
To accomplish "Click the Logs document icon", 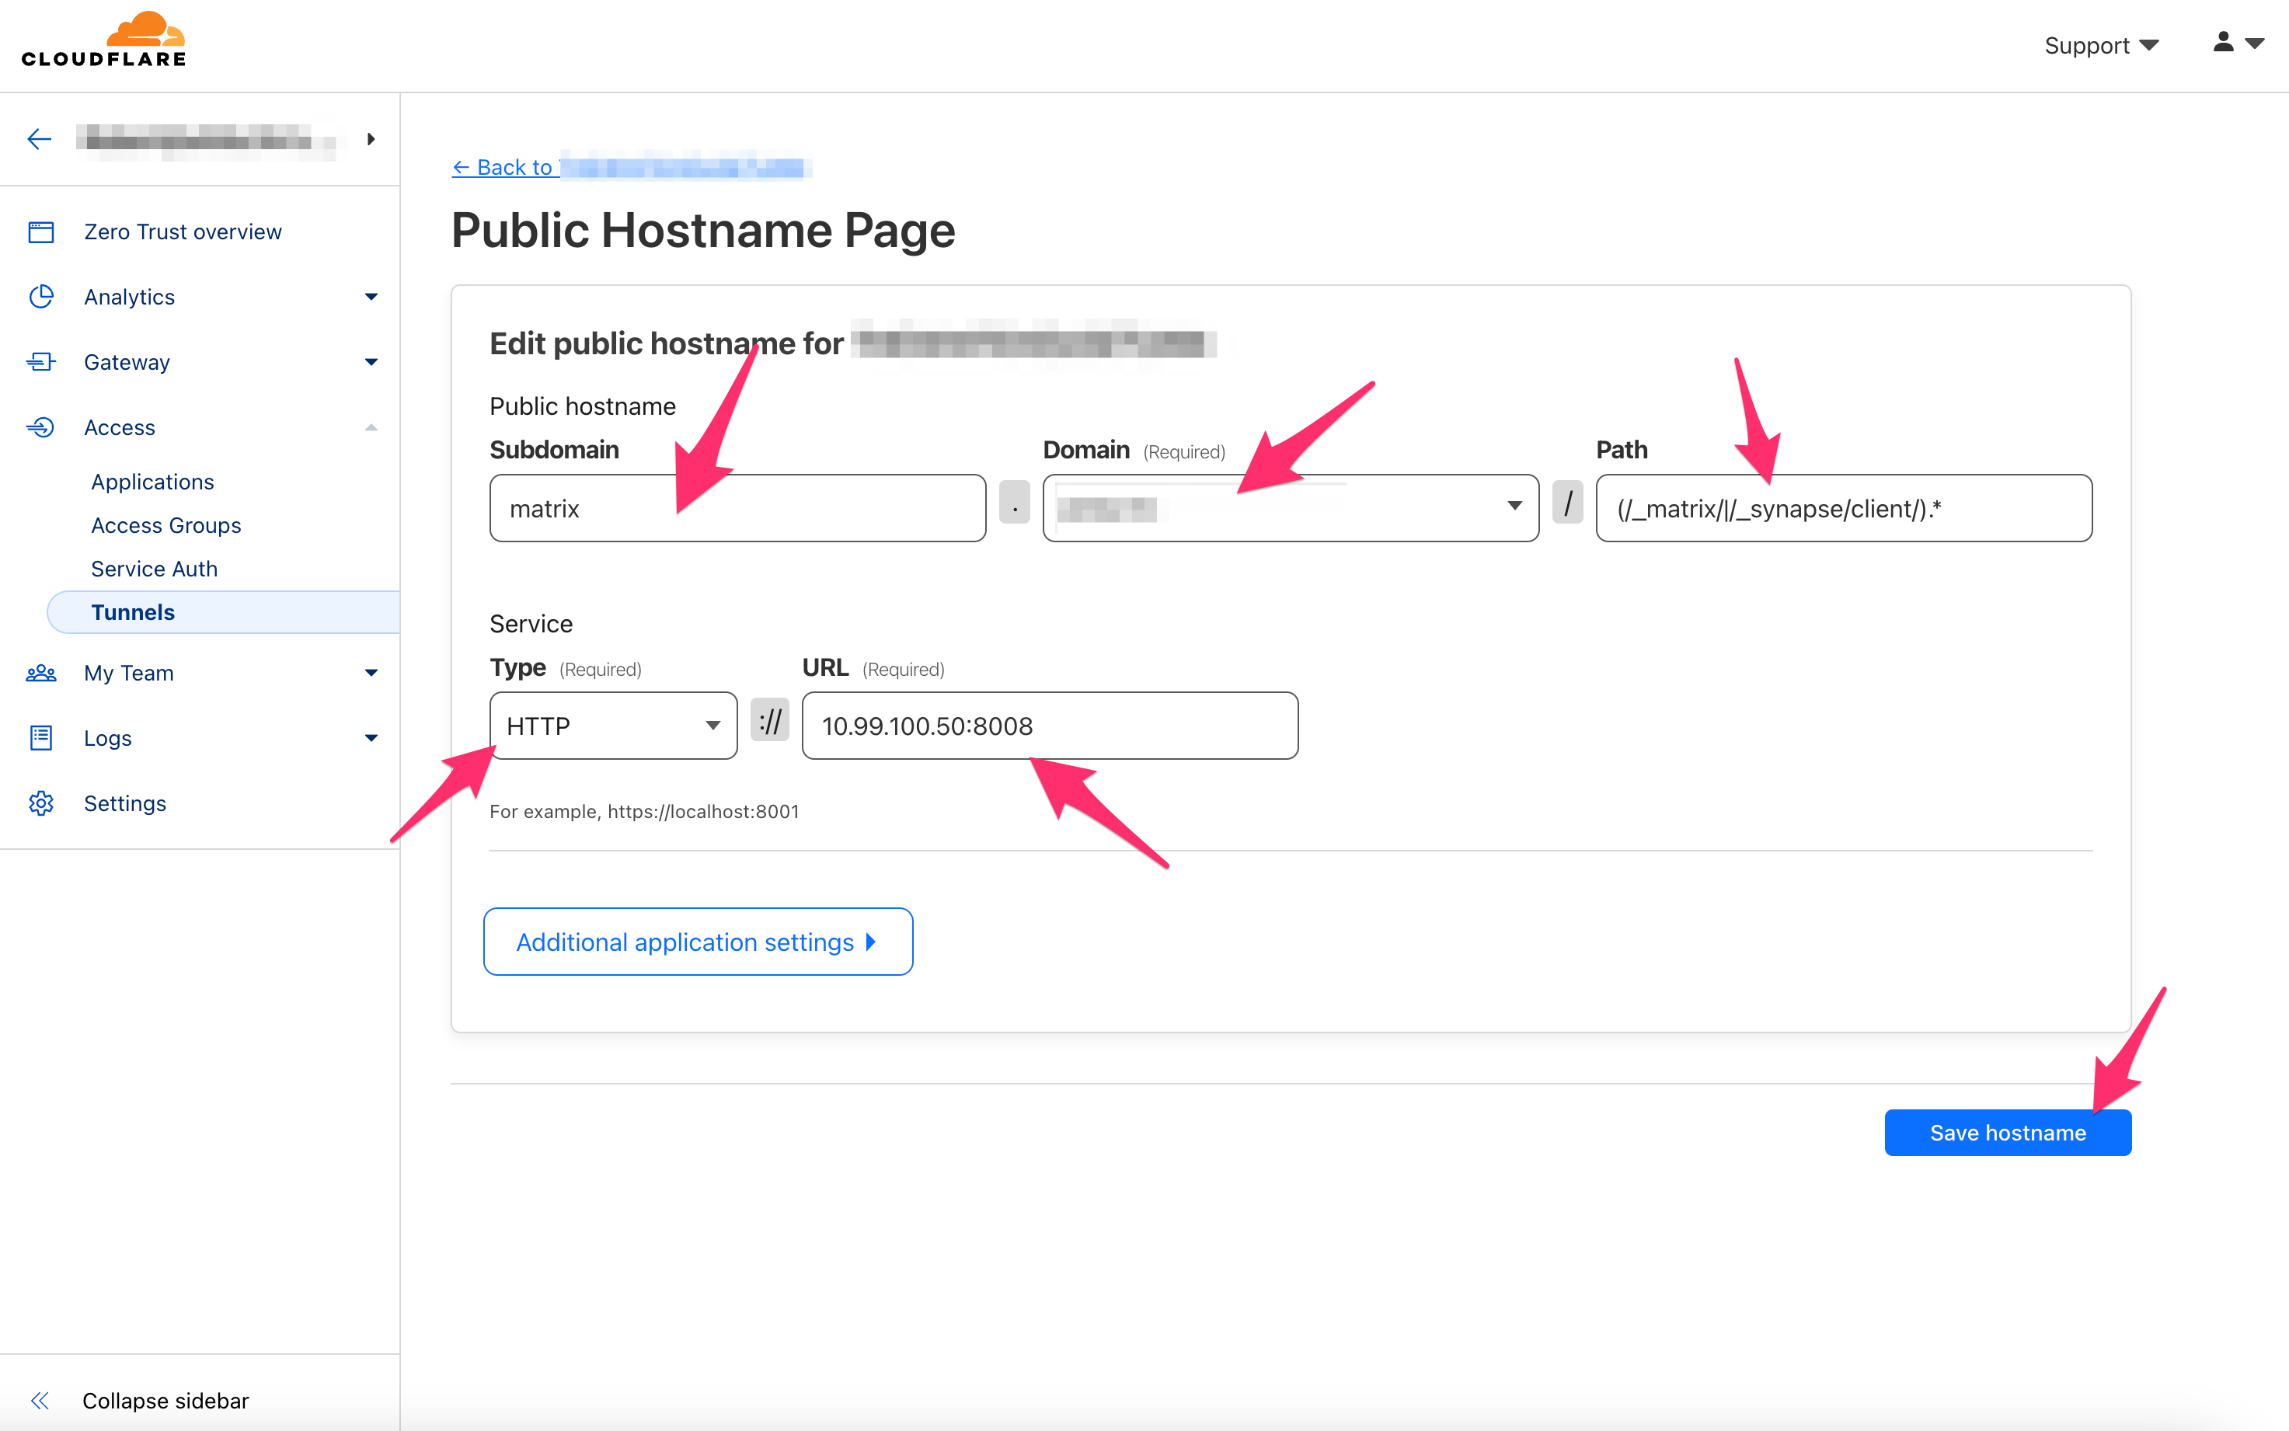I will [x=40, y=738].
